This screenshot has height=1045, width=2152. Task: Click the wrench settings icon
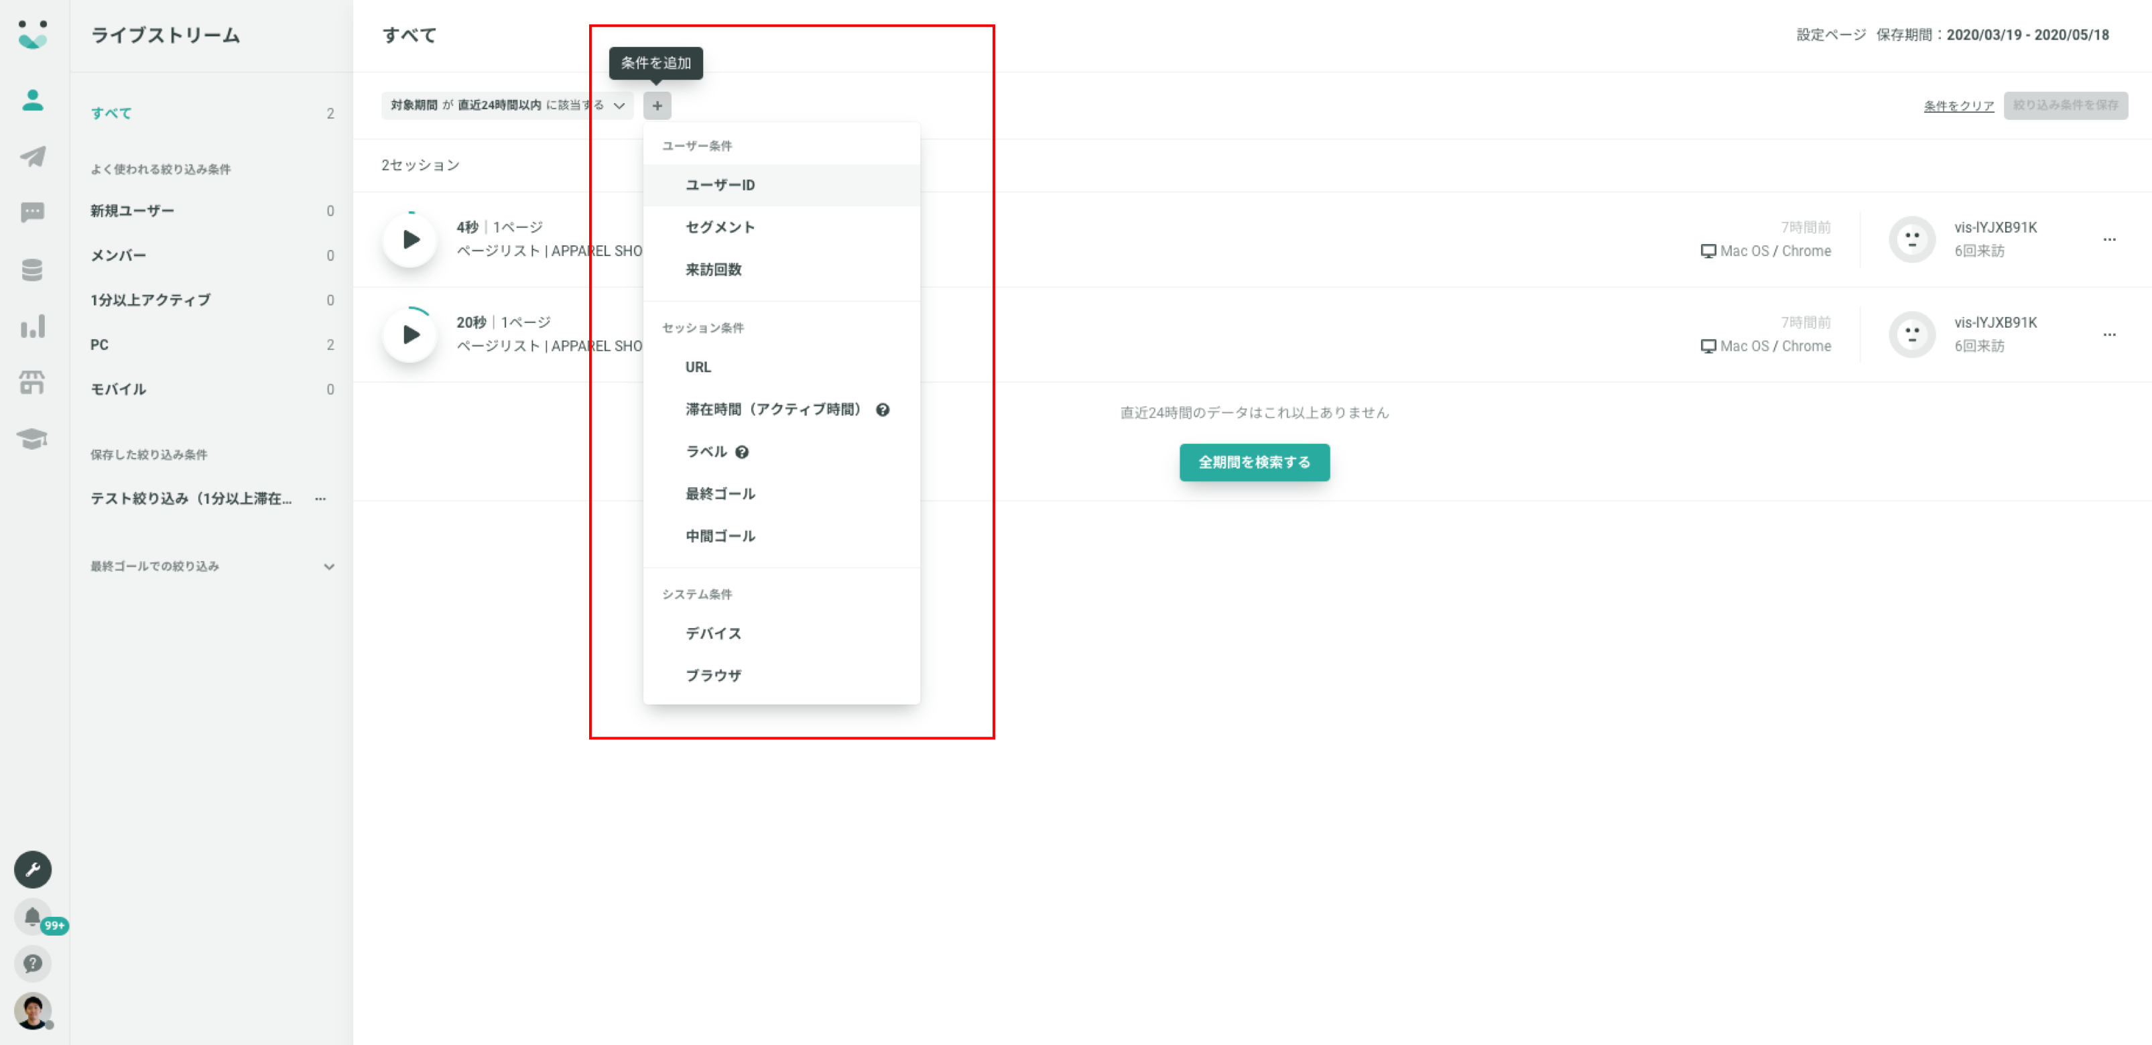click(33, 869)
